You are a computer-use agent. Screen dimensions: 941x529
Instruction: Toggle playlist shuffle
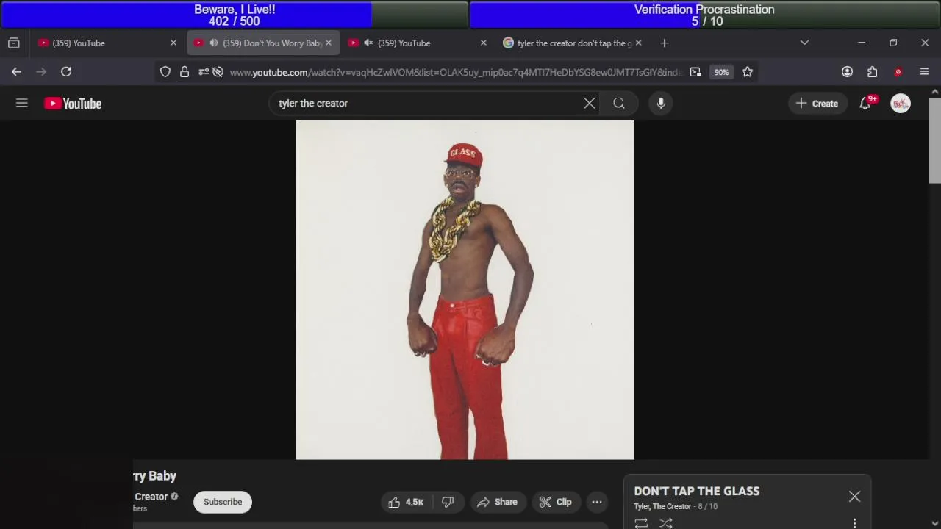click(666, 523)
